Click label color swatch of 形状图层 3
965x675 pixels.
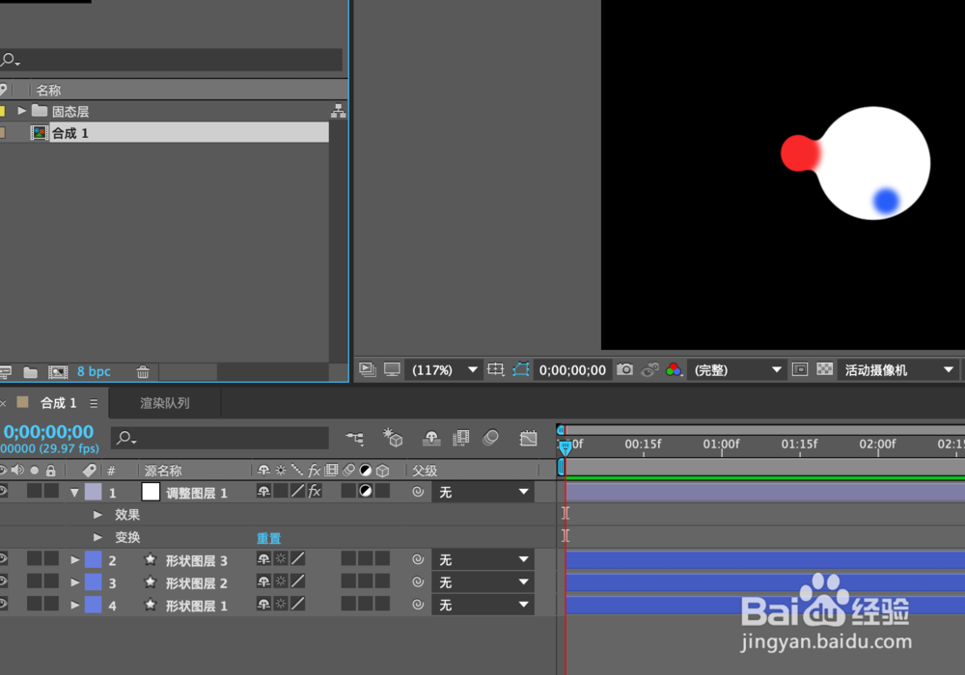click(94, 559)
